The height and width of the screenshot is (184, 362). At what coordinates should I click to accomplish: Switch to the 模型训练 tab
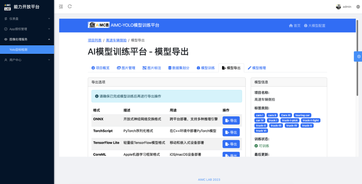pyautogui.click(x=205, y=68)
